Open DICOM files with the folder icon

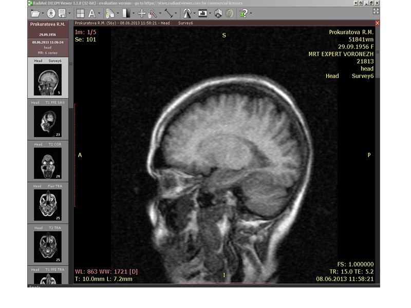pos(35,13)
